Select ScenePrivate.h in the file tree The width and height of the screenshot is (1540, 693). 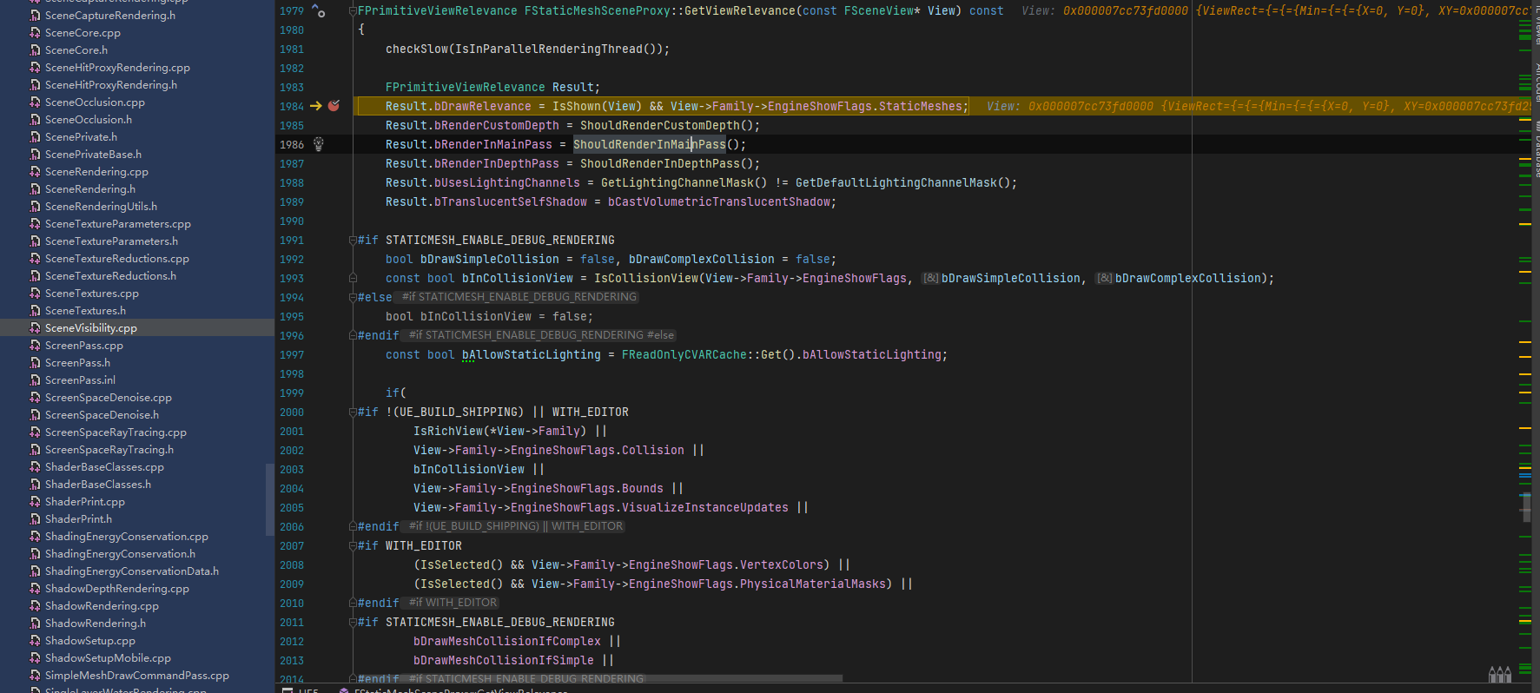click(81, 137)
